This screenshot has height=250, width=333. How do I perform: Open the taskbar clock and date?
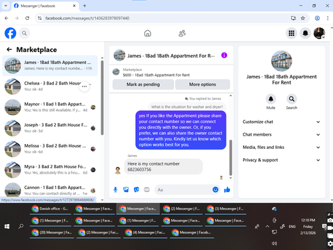[x=308, y=227]
